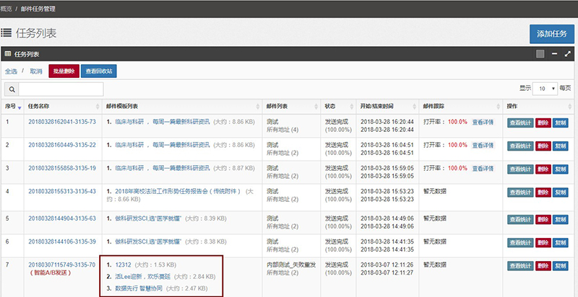
Task: Click 全选 to select all tasks
Action: (11, 71)
